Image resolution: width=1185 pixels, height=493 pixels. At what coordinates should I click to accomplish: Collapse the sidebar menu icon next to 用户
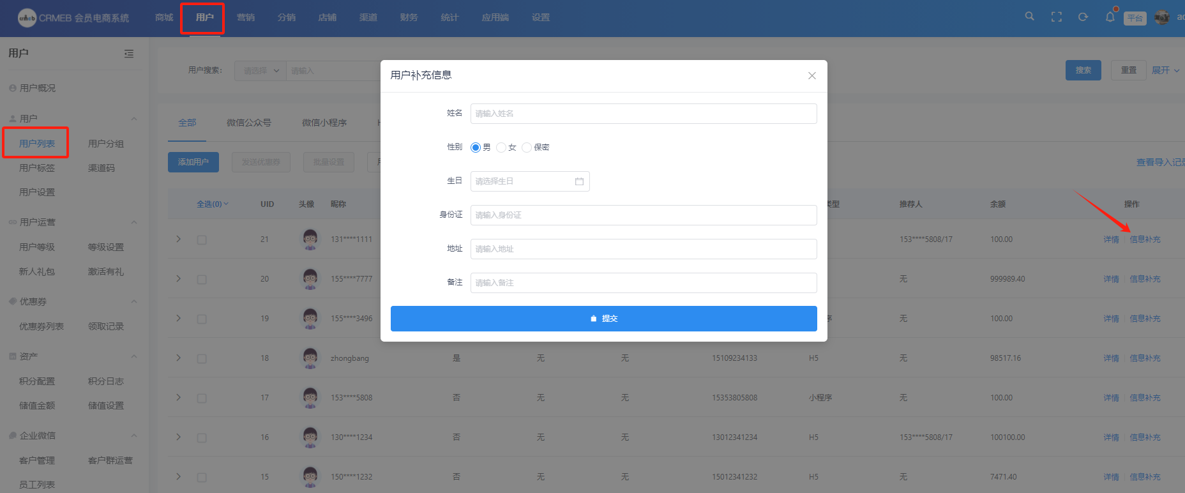coord(129,54)
